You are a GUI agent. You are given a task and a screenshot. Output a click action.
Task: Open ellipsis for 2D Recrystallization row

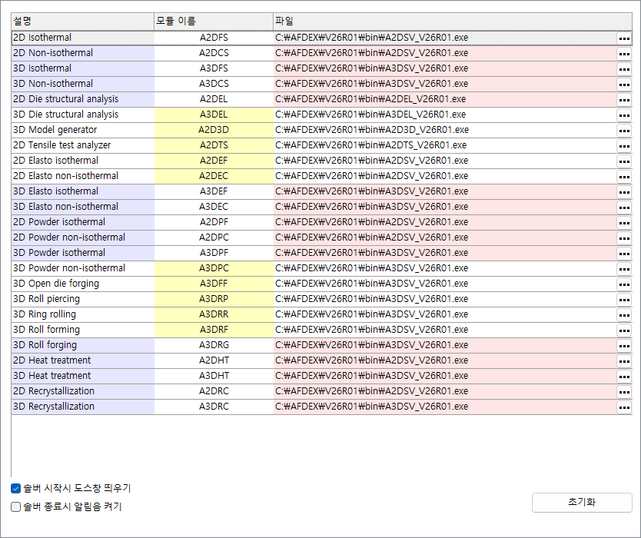624,392
